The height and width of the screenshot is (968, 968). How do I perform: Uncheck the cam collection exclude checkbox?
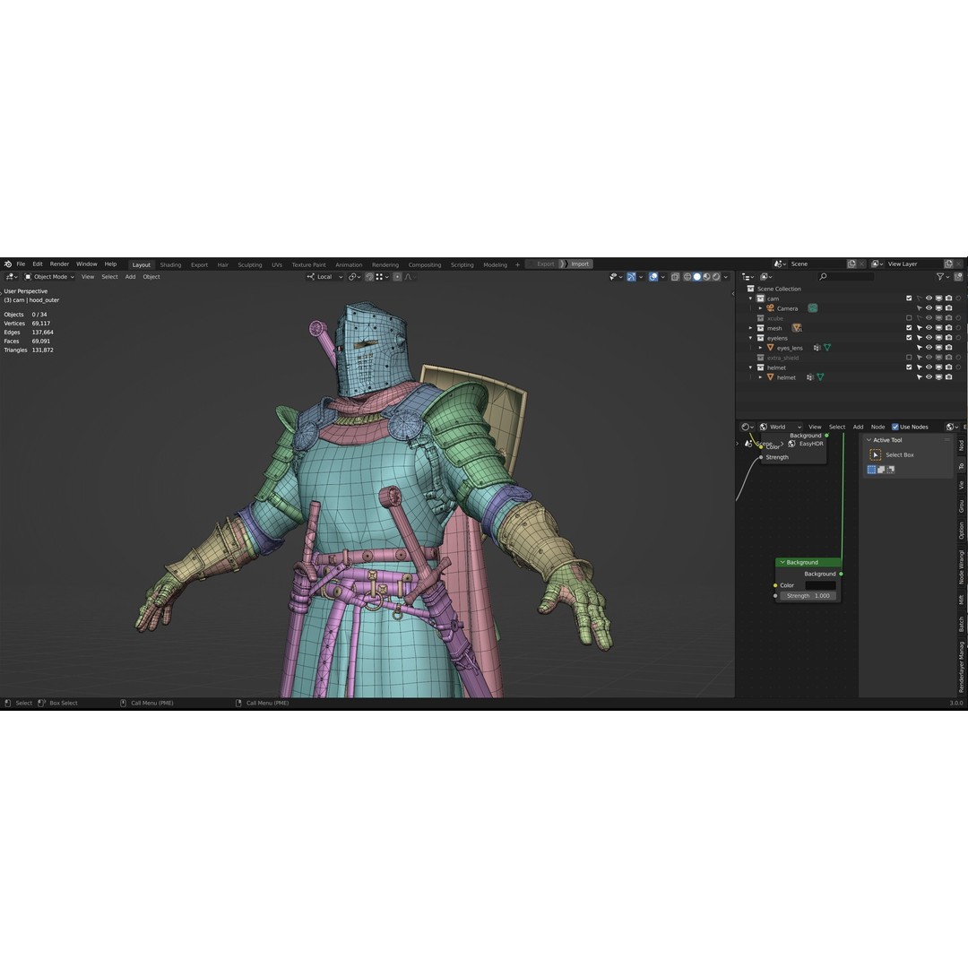(x=909, y=298)
